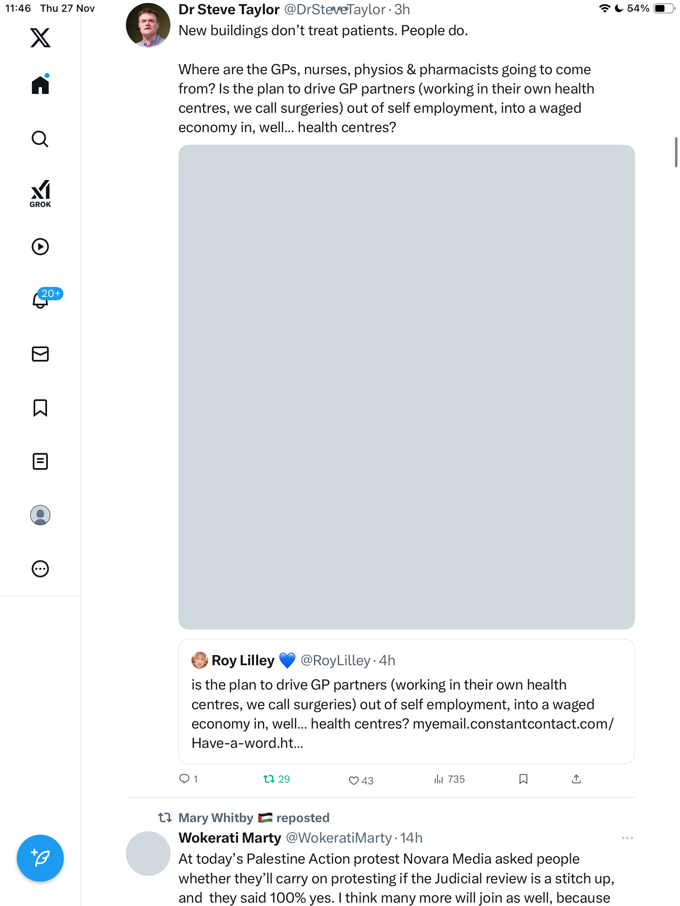The image size is (680, 906).
Task: View notifications with 20+ badge
Action: pyautogui.click(x=41, y=300)
